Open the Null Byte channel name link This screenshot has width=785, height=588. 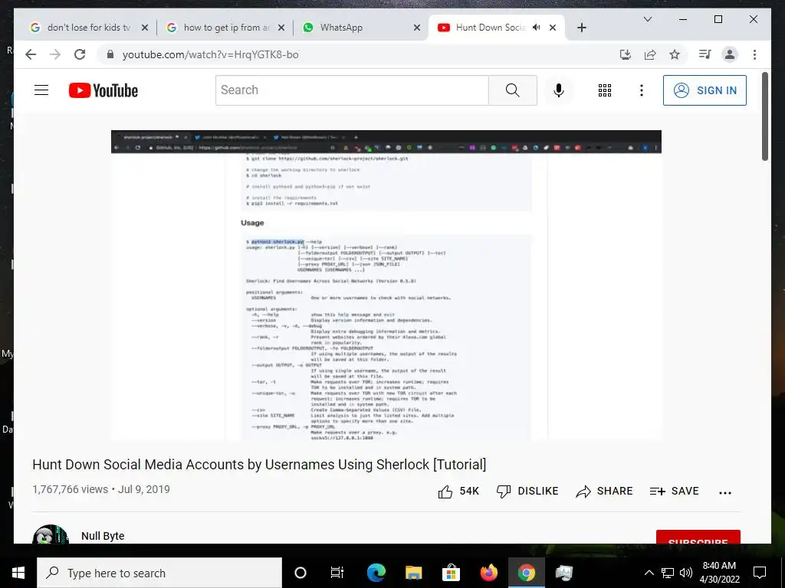click(103, 536)
